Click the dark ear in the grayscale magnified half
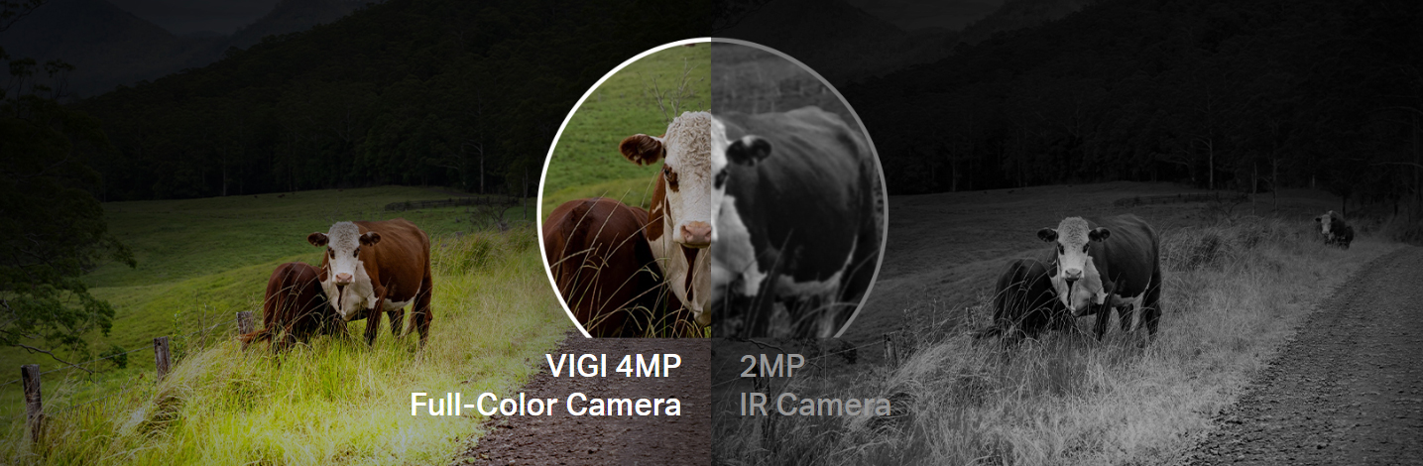This screenshot has width=1423, height=466. [x=749, y=149]
